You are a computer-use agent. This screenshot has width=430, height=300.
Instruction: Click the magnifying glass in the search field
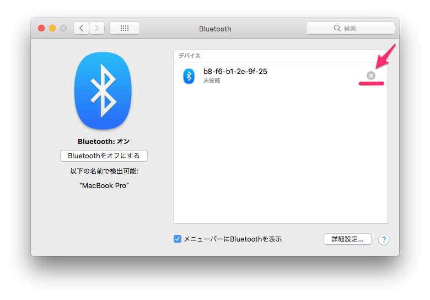tap(337, 28)
